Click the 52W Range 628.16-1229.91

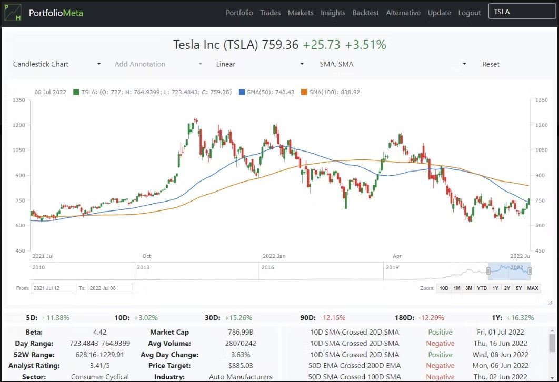[100, 355]
